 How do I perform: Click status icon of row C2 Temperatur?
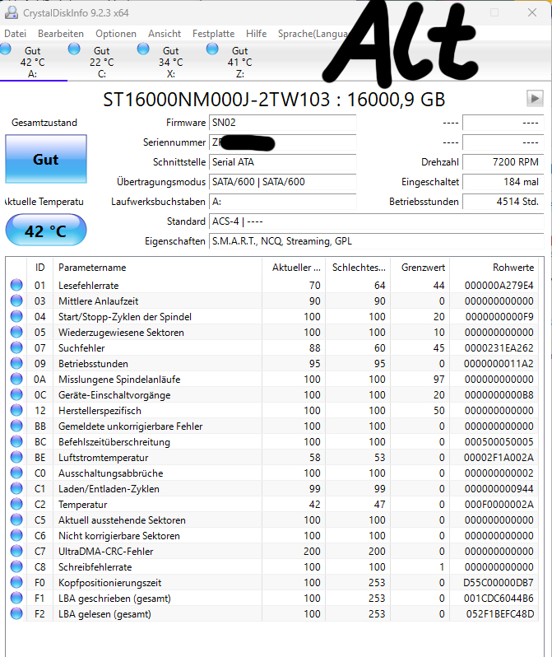[16, 504]
